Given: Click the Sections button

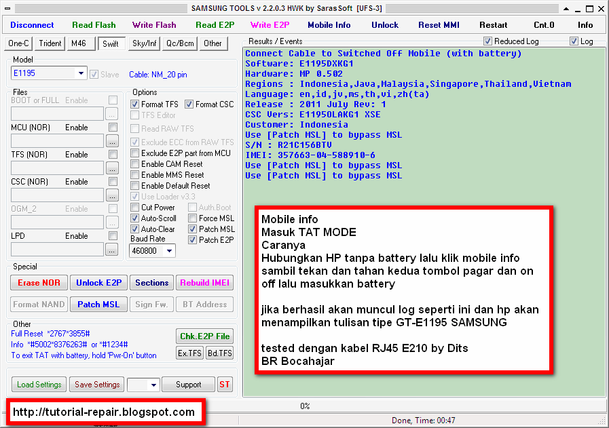Looking at the screenshot, I should pyautogui.click(x=152, y=283).
